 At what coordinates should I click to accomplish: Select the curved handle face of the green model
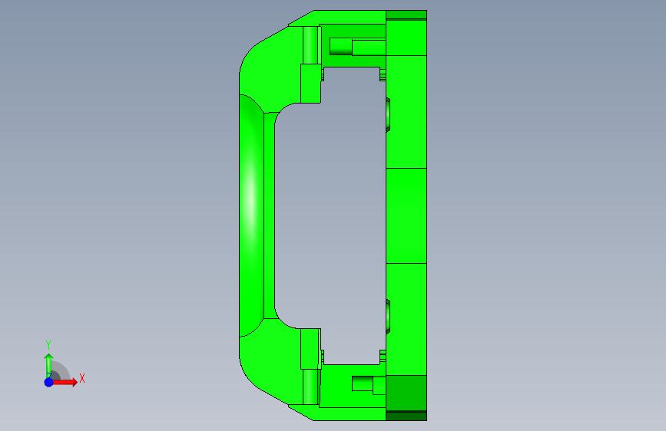[251, 215]
